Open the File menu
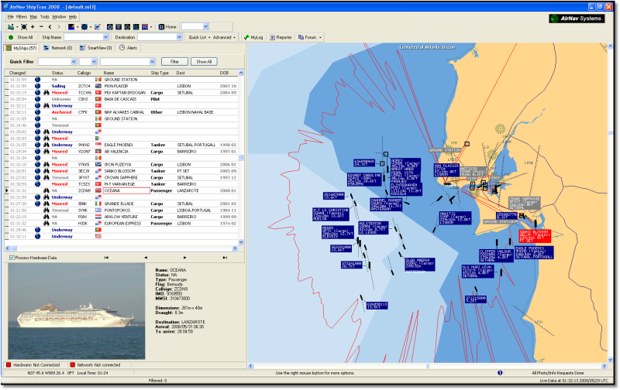Viewport: 620px width, 390px height. pyautogui.click(x=11, y=17)
